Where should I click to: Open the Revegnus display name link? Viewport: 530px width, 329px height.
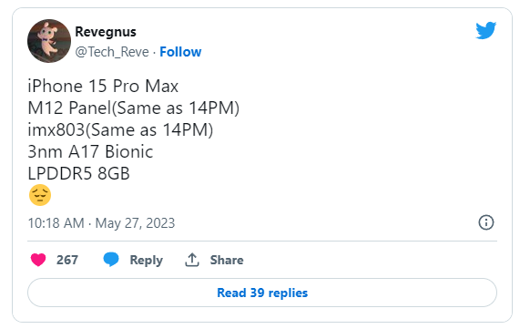pyautogui.click(x=106, y=32)
